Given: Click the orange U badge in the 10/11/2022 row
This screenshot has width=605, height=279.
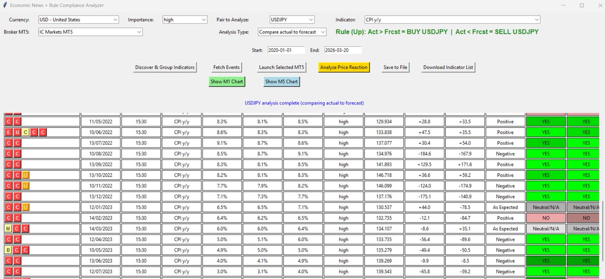Looking at the screenshot, I should (x=26, y=186).
